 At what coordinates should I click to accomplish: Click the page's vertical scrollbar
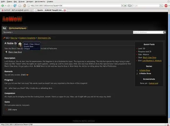[x=169, y=66]
